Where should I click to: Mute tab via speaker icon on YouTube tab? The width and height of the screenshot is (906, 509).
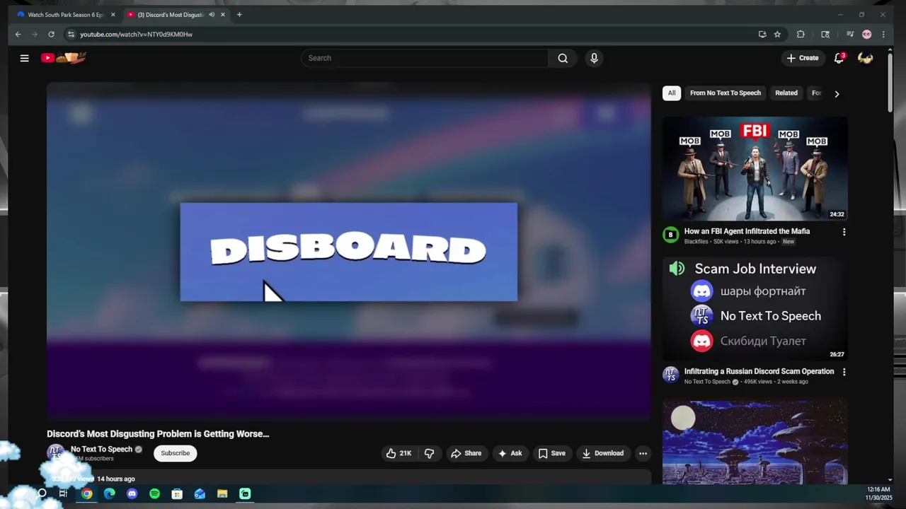212,14
